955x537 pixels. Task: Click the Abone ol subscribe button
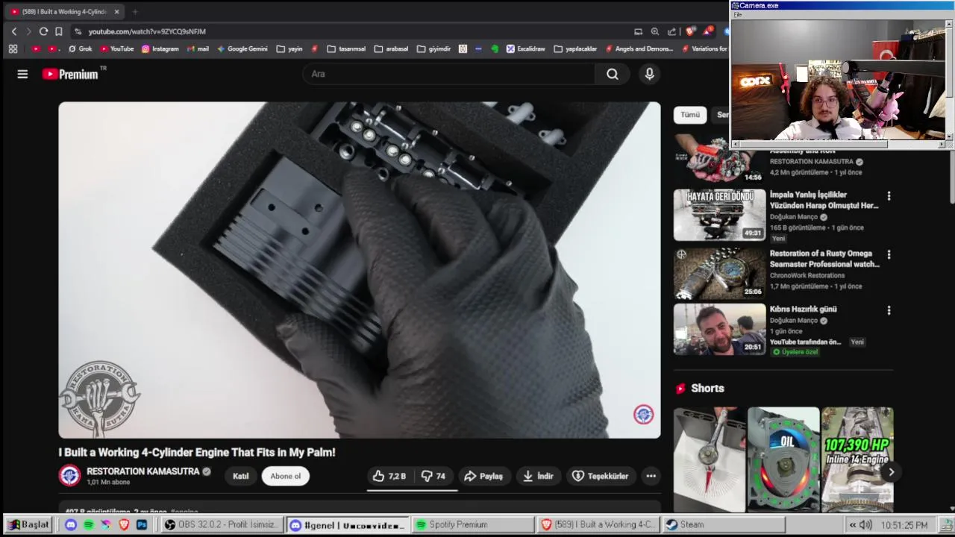point(285,476)
